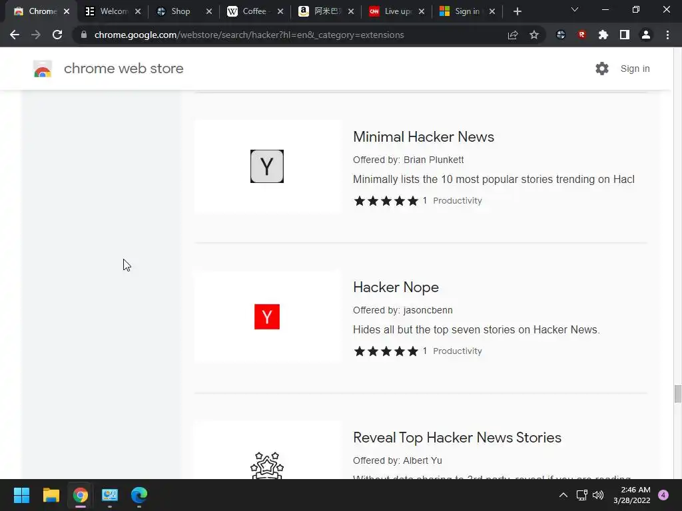The width and height of the screenshot is (682, 511).
Task: Click the star rating of Minimal Hacker News
Action: pos(386,201)
